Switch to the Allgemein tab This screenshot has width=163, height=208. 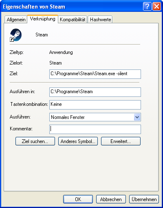[16, 20]
